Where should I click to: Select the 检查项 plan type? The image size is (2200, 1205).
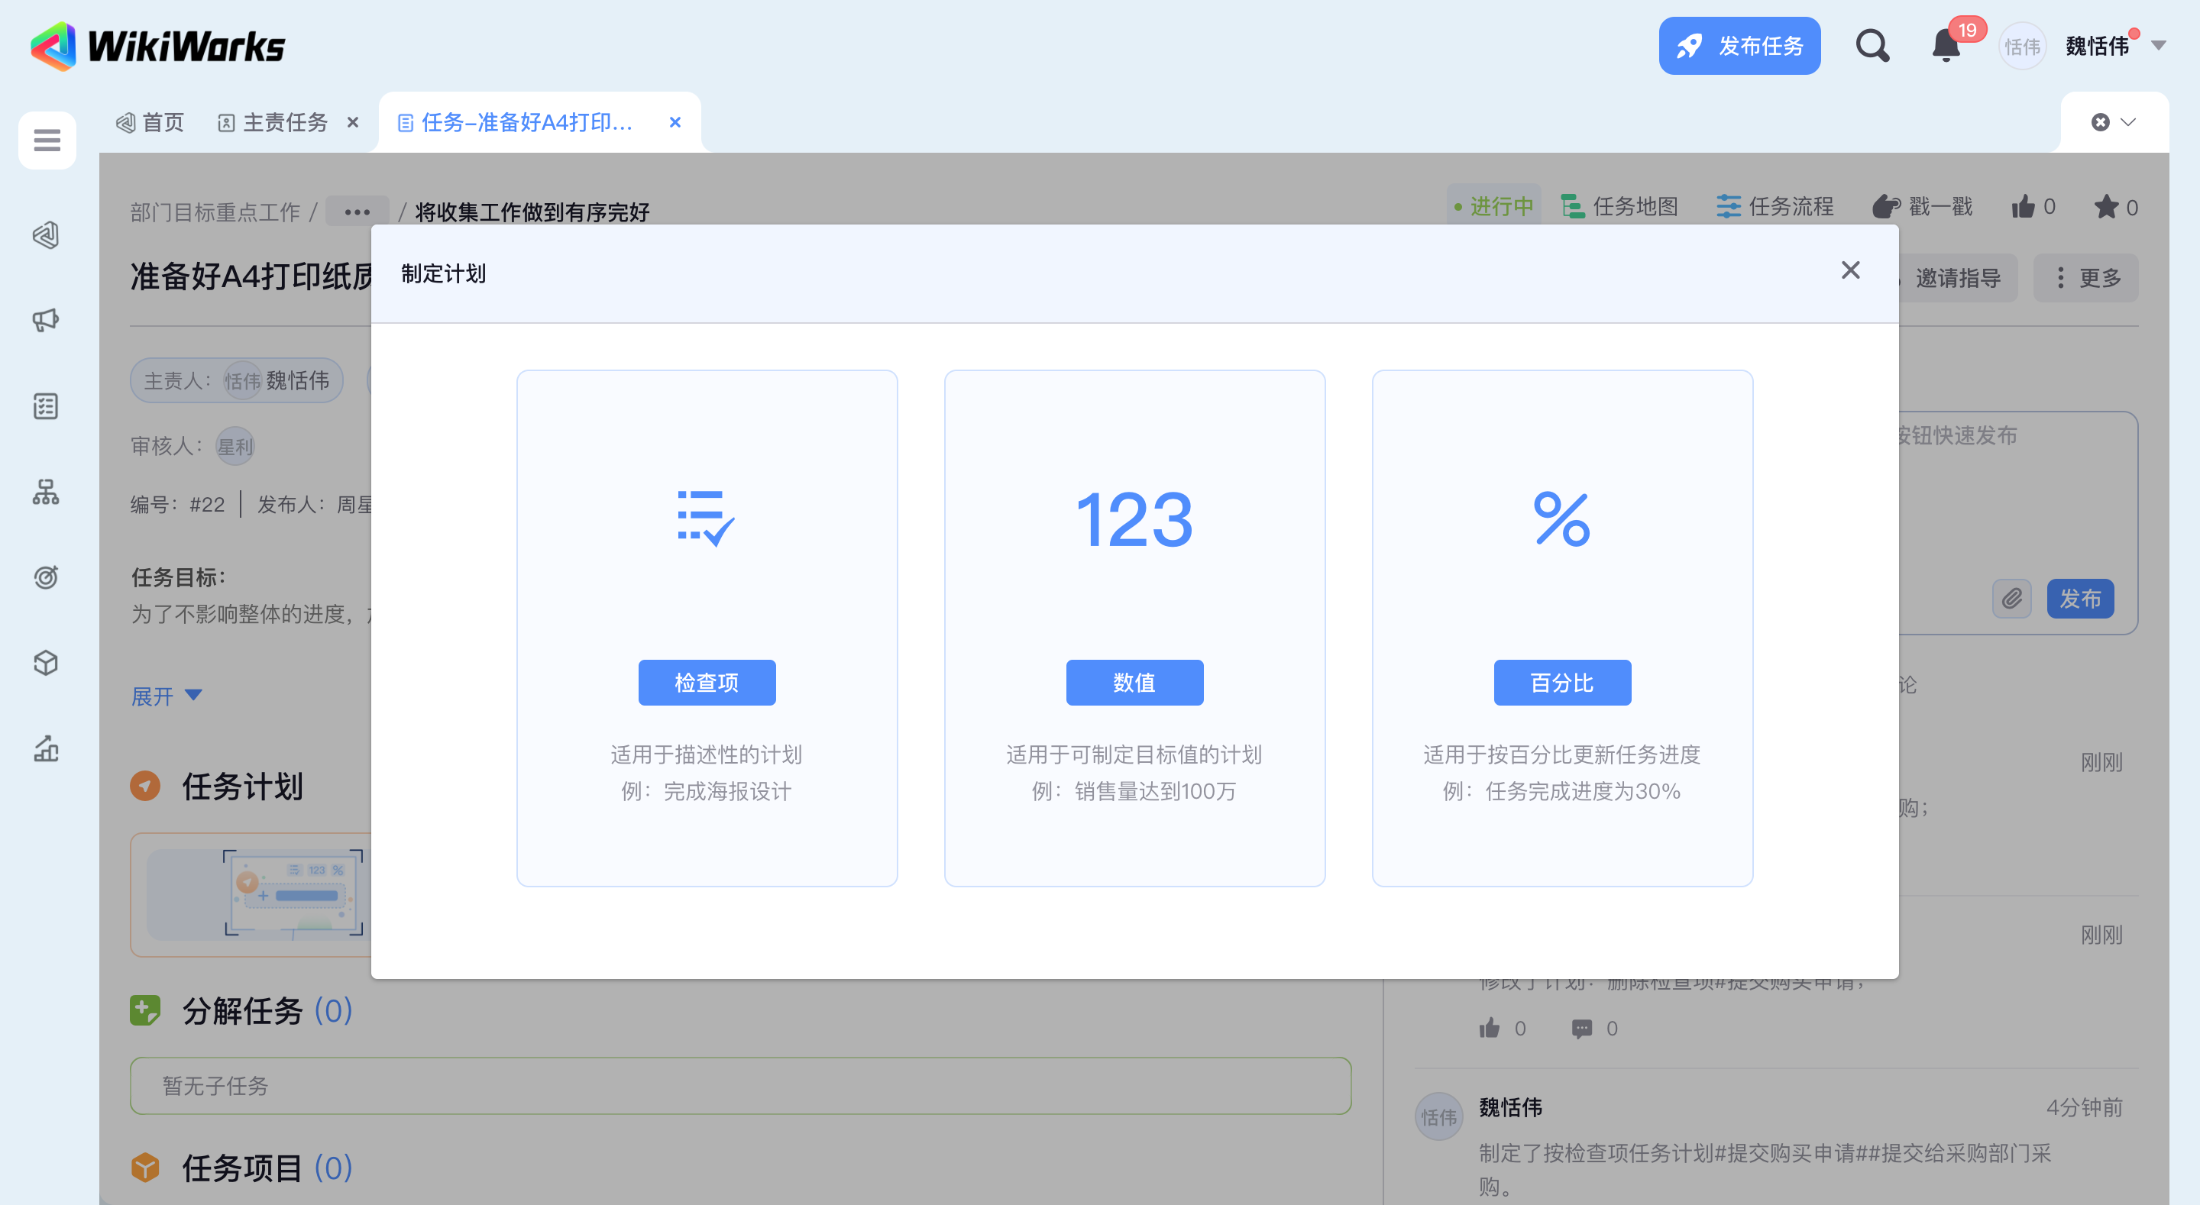click(707, 683)
